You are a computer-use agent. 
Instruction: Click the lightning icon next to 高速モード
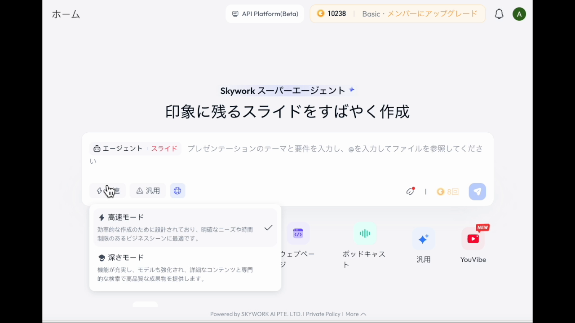[x=102, y=218]
